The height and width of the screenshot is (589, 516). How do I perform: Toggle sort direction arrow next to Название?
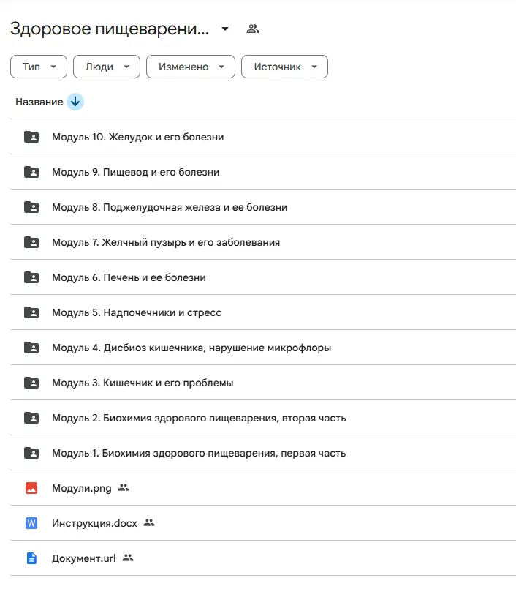pos(75,102)
